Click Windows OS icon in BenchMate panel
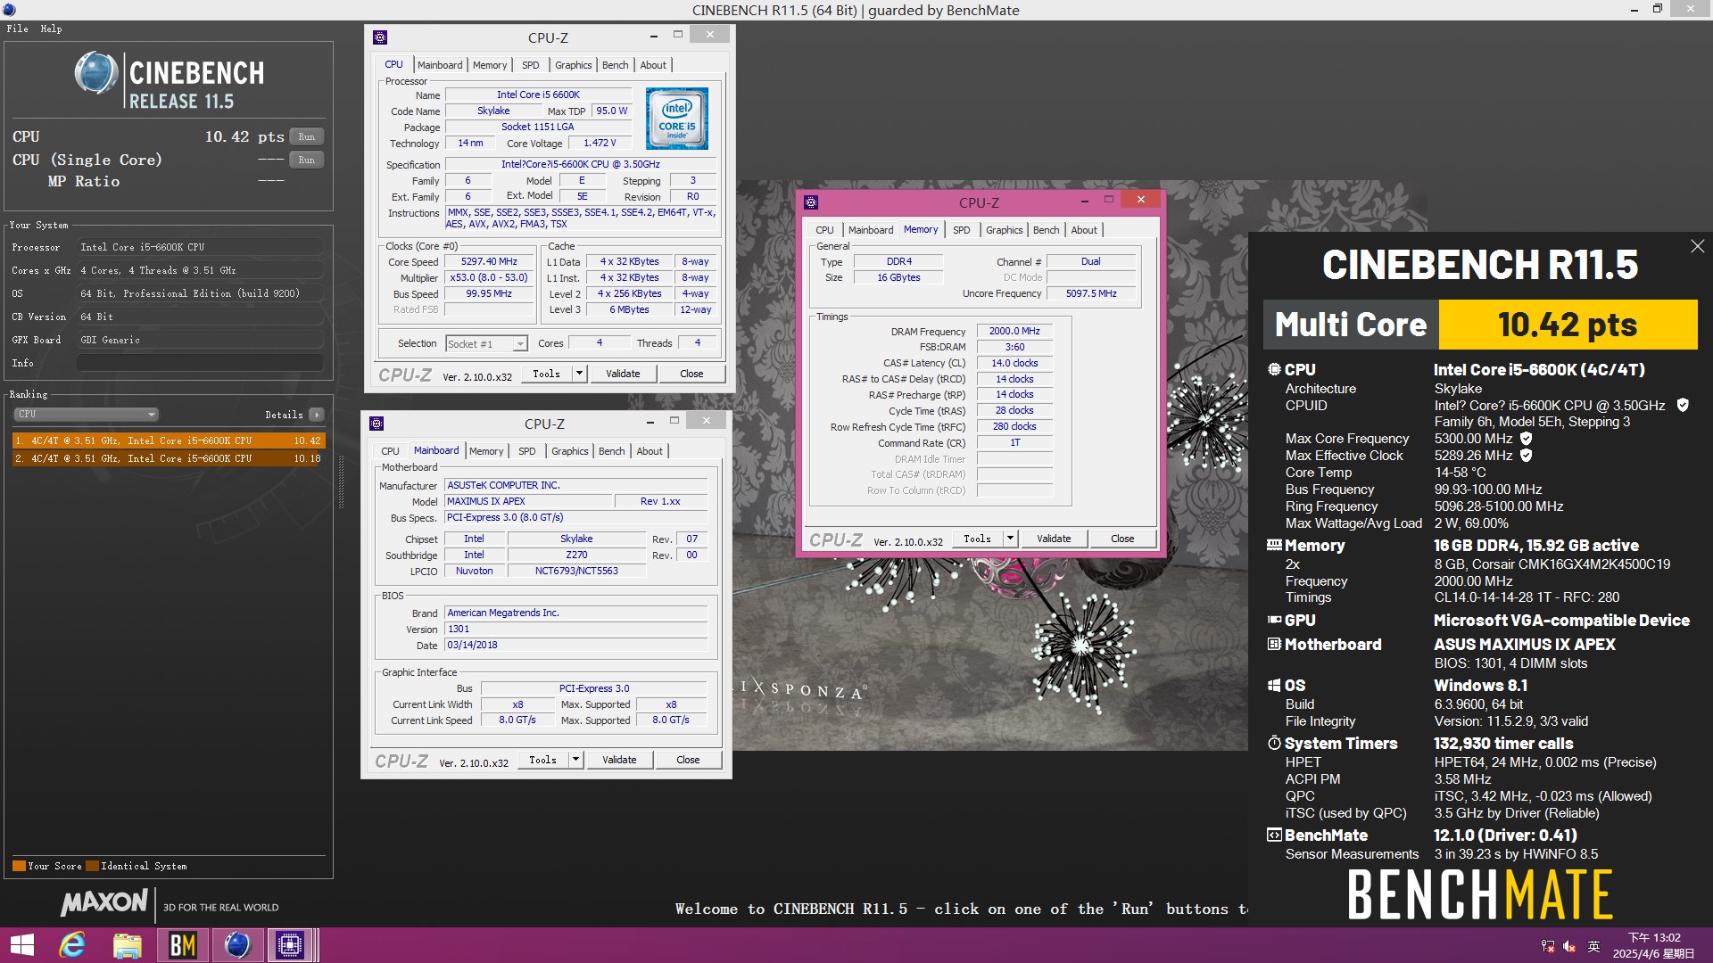Image resolution: width=1713 pixels, height=963 pixels. tap(1274, 685)
